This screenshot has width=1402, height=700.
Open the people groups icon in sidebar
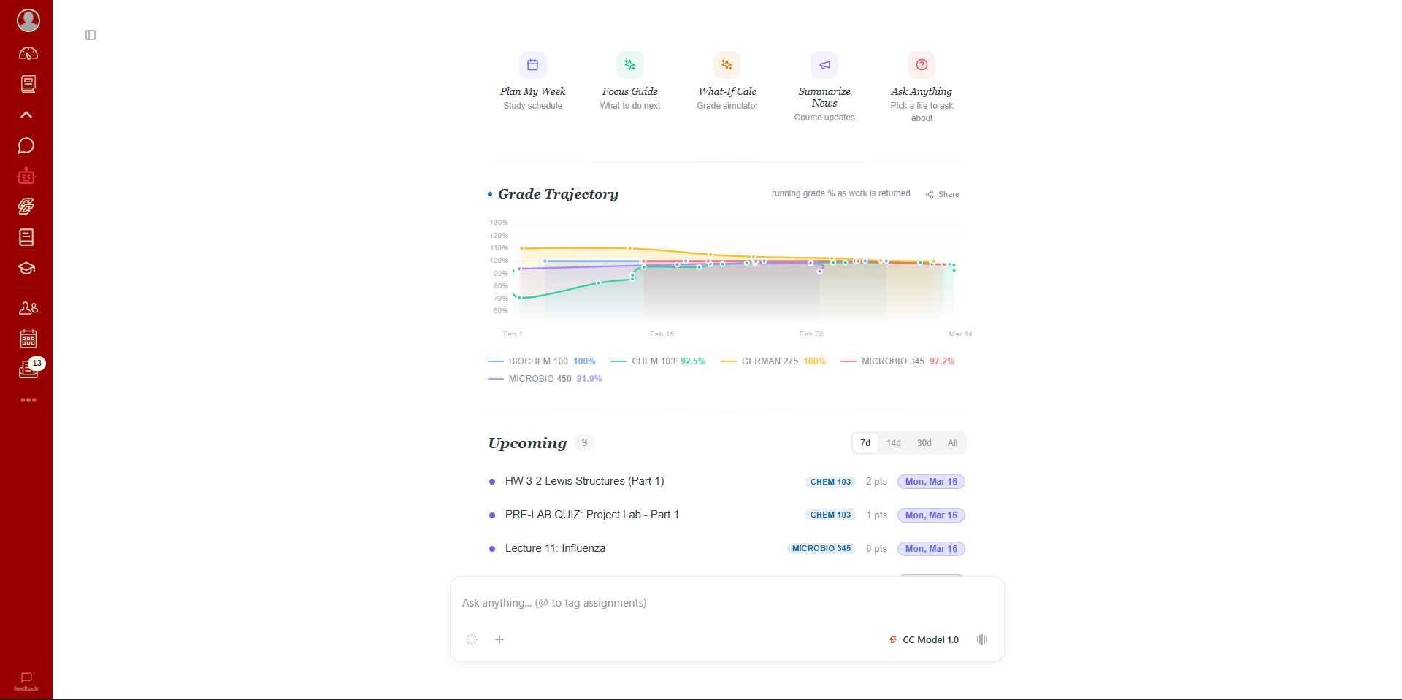(27, 308)
